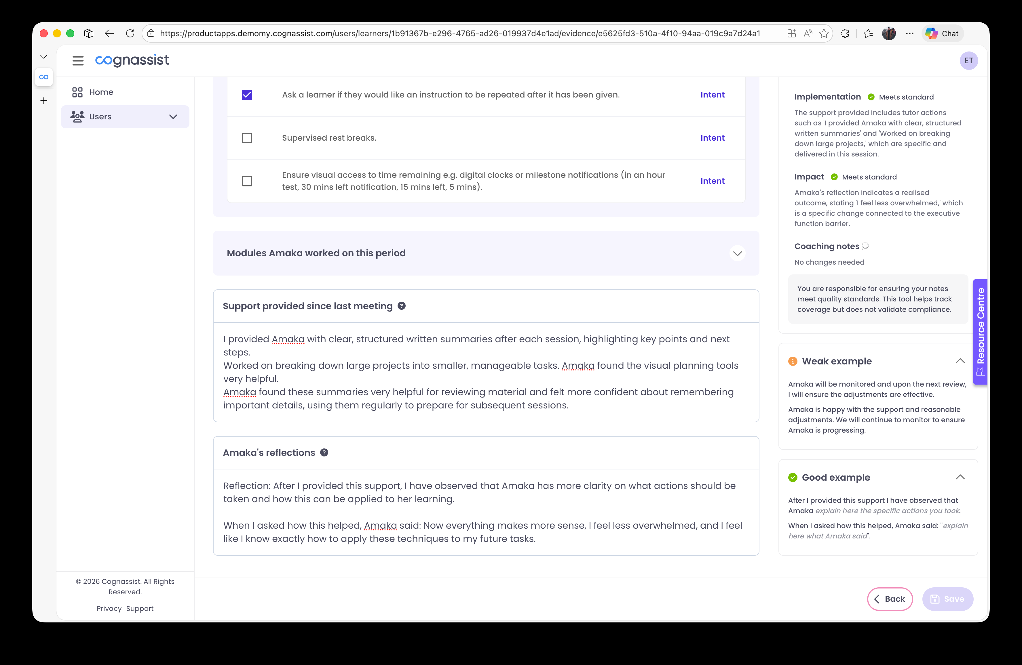Expand Modules Amaka worked on this period

point(737,253)
